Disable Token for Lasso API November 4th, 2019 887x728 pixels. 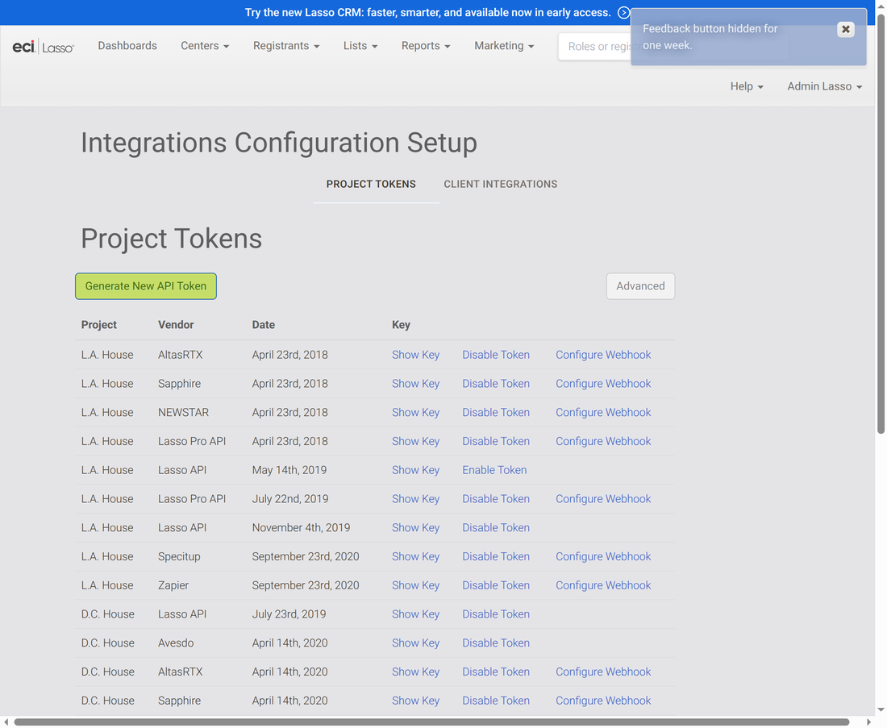pyautogui.click(x=496, y=528)
